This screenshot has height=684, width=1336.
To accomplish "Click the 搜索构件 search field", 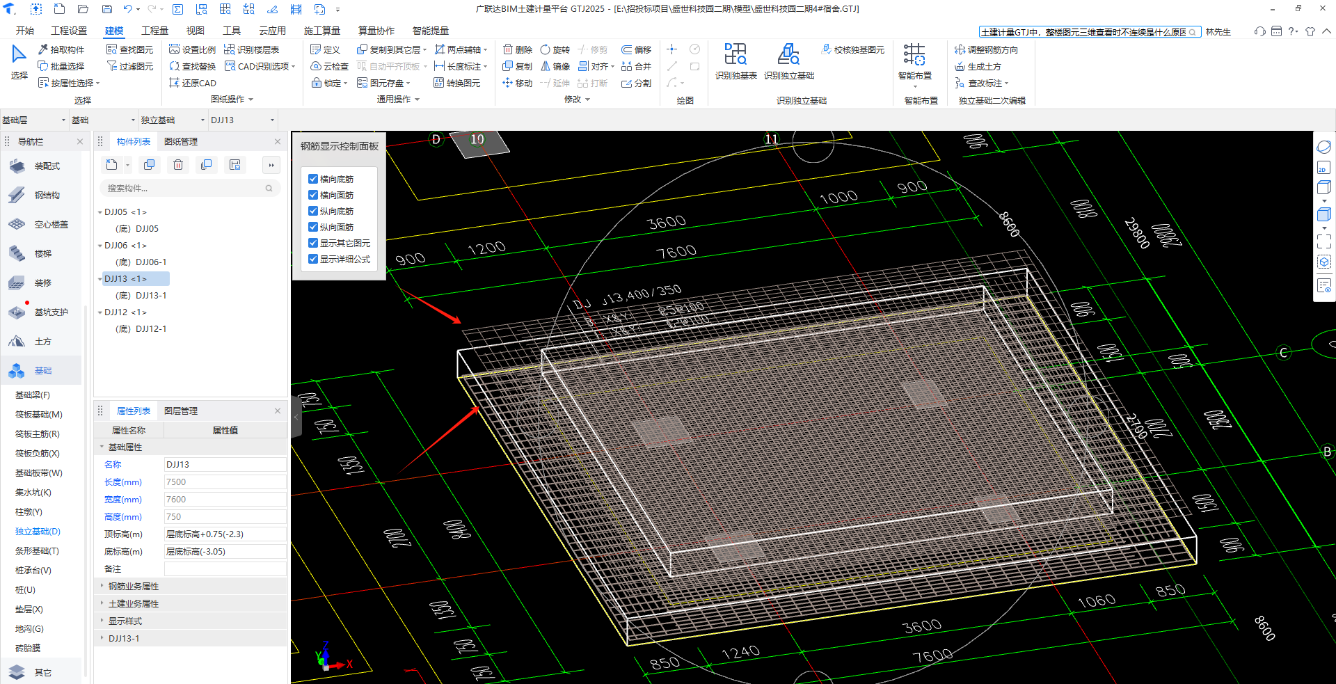I will [x=190, y=188].
